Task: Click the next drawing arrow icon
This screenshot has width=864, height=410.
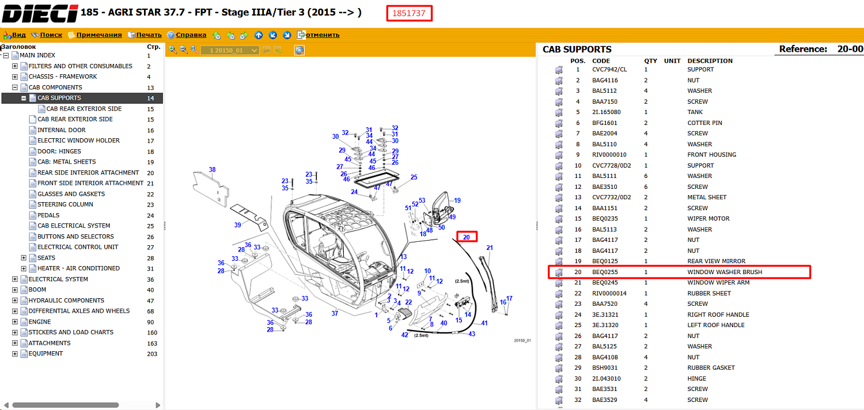Action: pyautogui.click(x=278, y=51)
